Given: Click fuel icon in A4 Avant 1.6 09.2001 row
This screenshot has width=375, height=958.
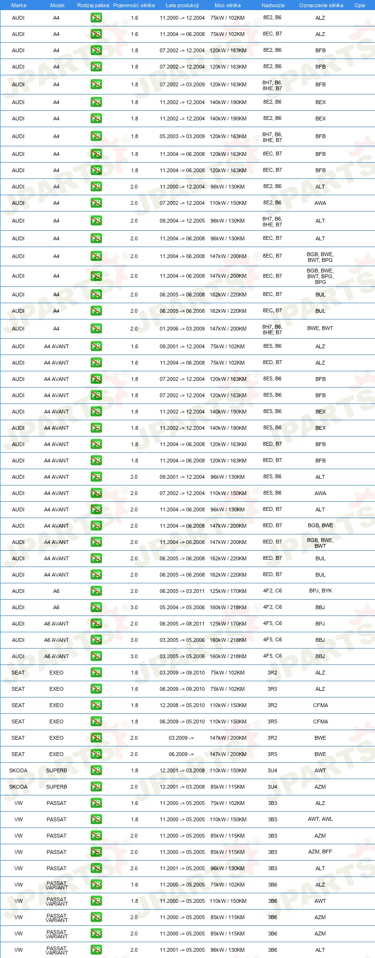Looking at the screenshot, I should point(96,346).
